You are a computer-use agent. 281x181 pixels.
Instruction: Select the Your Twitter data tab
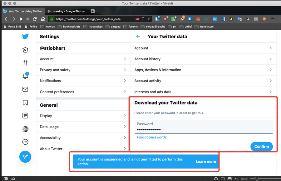pos(23,11)
